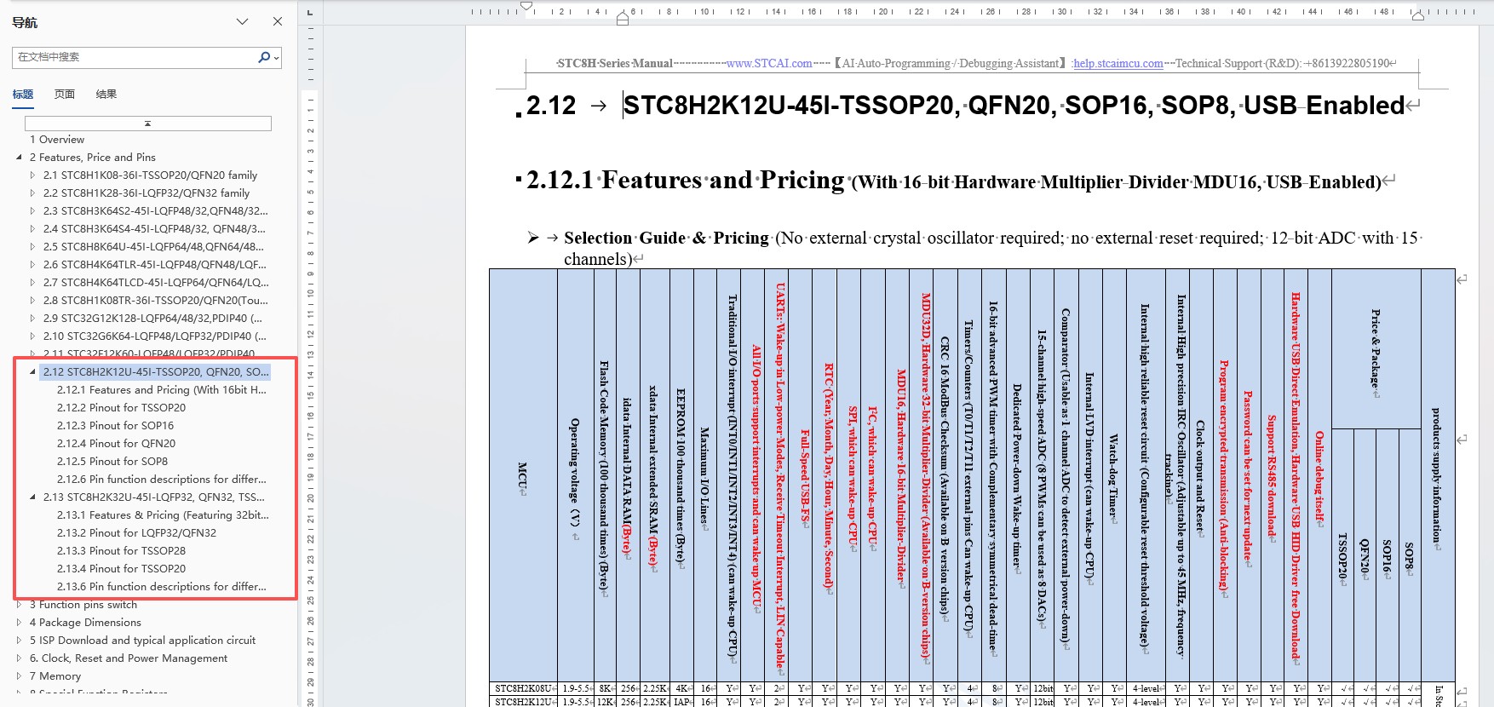The width and height of the screenshot is (1494, 707).
Task: Jump to '2 Features, Price and Pins'
Action: (x=93, y=158)
